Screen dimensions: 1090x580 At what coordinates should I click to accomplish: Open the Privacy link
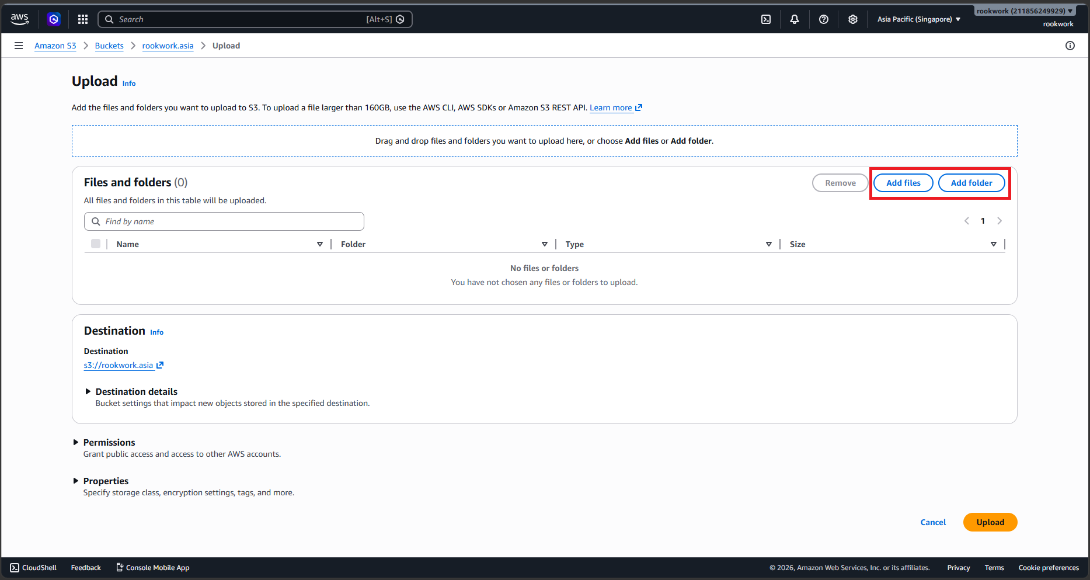tap(959, 568)
